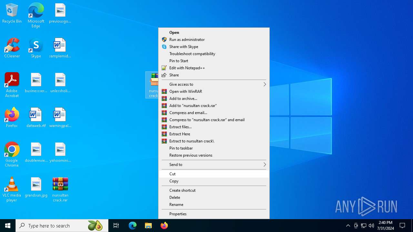Select the businesser... image file icon

[x=36, y=83]
